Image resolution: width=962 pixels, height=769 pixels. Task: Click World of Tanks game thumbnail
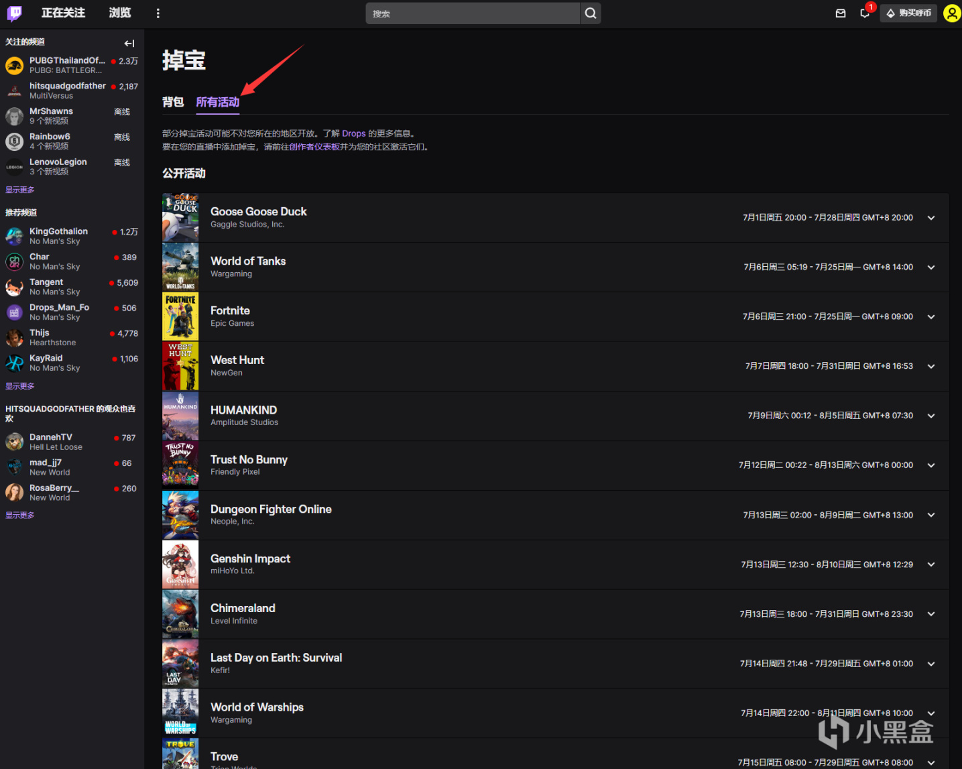point(180,267)
